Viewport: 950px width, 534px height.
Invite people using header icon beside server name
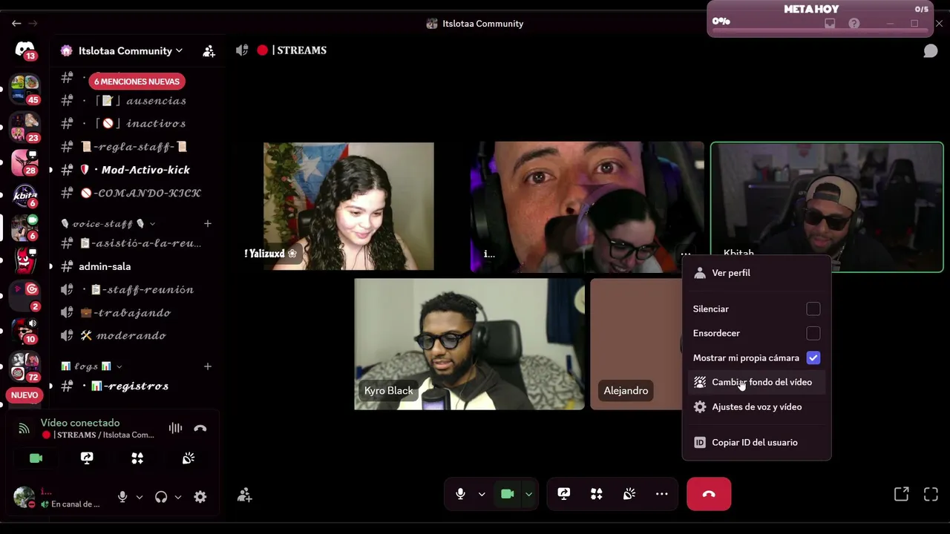click(x=209, y=50)
